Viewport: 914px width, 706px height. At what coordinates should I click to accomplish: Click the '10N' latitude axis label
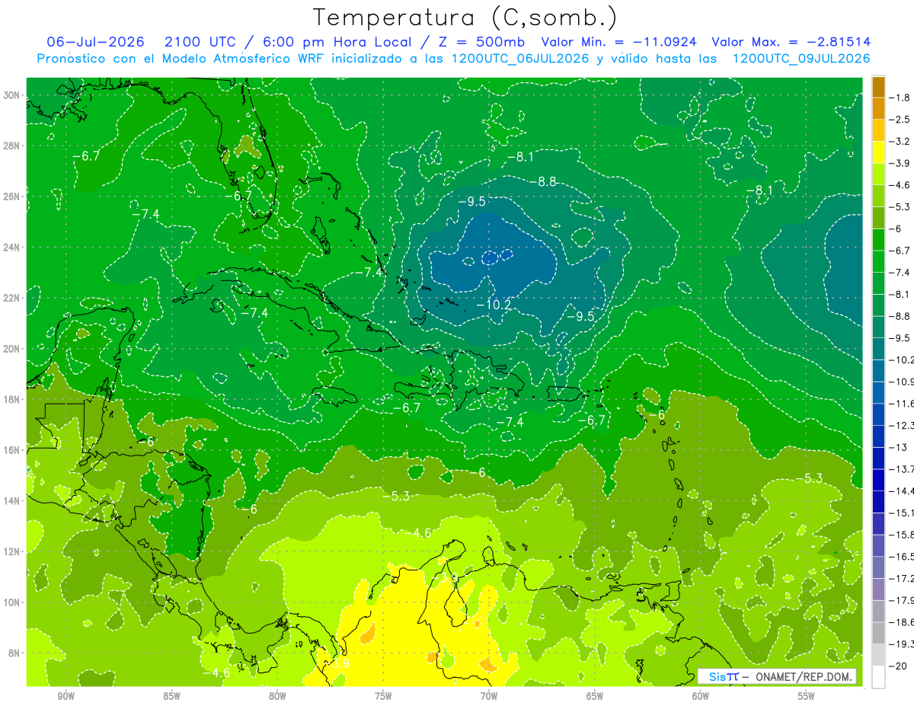[12, 602]
